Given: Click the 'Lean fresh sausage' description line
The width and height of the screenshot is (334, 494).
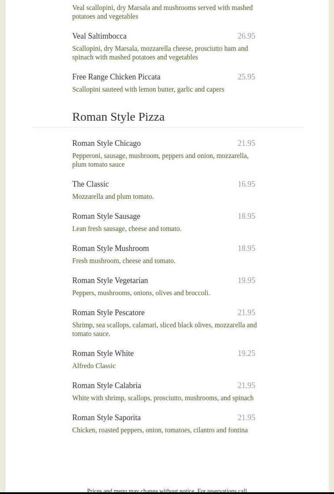Looking at the screenshot, I should pos(127,229).
